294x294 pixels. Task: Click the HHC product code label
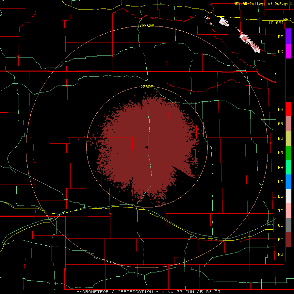click(x=287, y=20)
